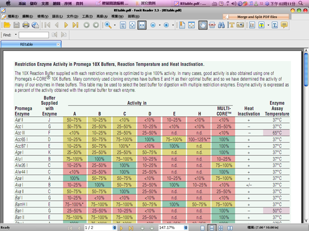Click the bookmark page layout icon
Screen dimensions: 309x231
click(x=182, y=25)
